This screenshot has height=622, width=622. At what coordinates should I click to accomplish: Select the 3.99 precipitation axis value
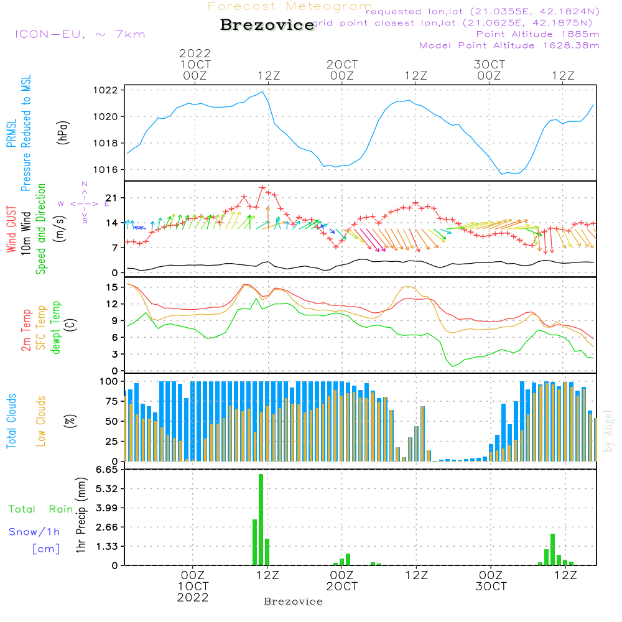click(107, 508)
